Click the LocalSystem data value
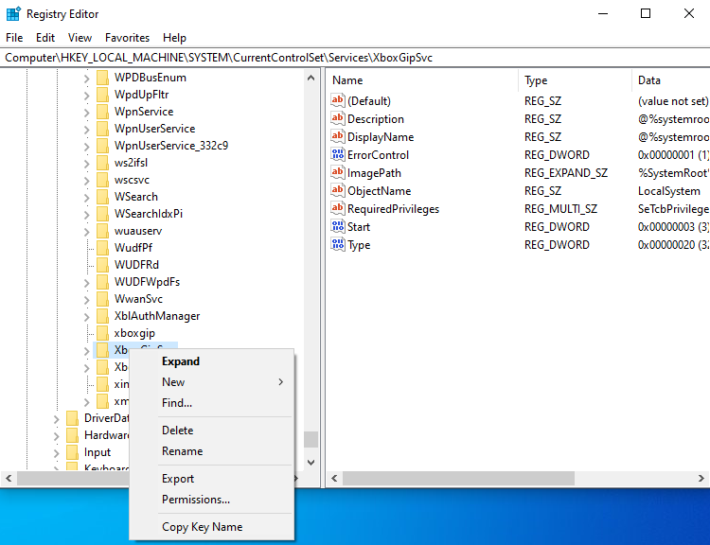This screenshot has height=545, width=710. (668, 191)
